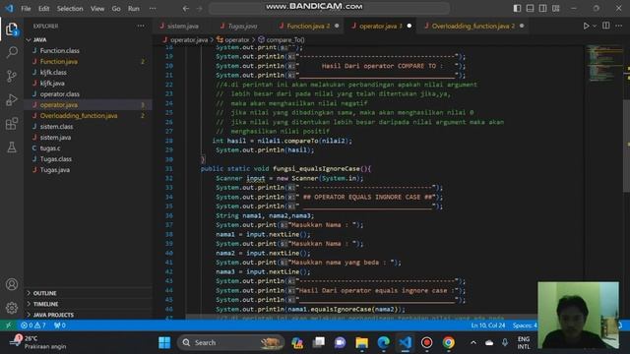
Task: Switch to Function.java tab
Action: click(x=308, y=26)
